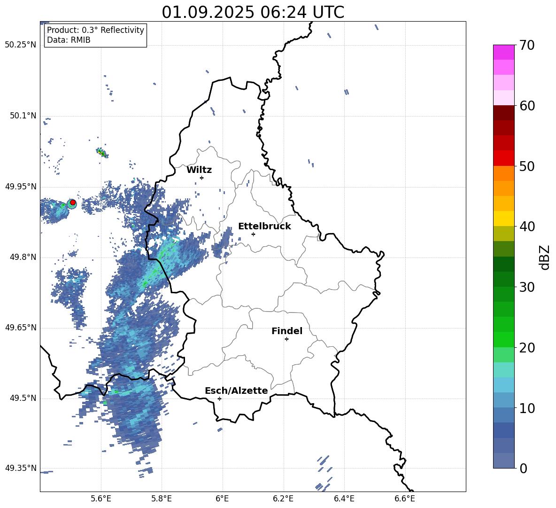Click the 6°E longitude label

(x=222, y=499)
